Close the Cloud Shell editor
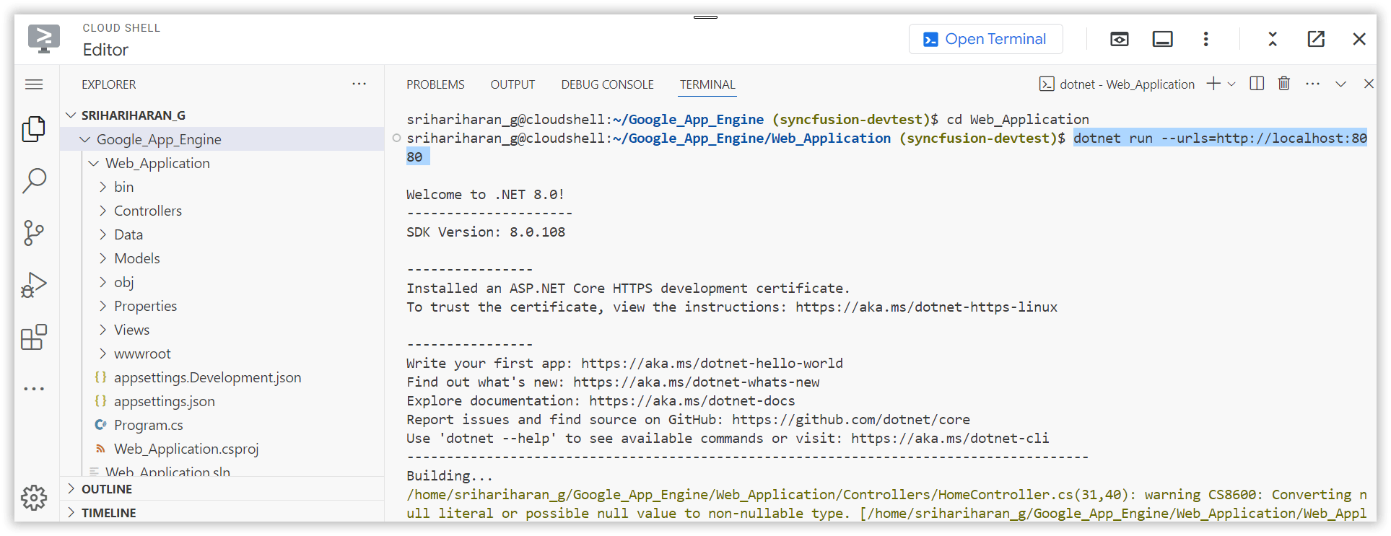 1359,39
